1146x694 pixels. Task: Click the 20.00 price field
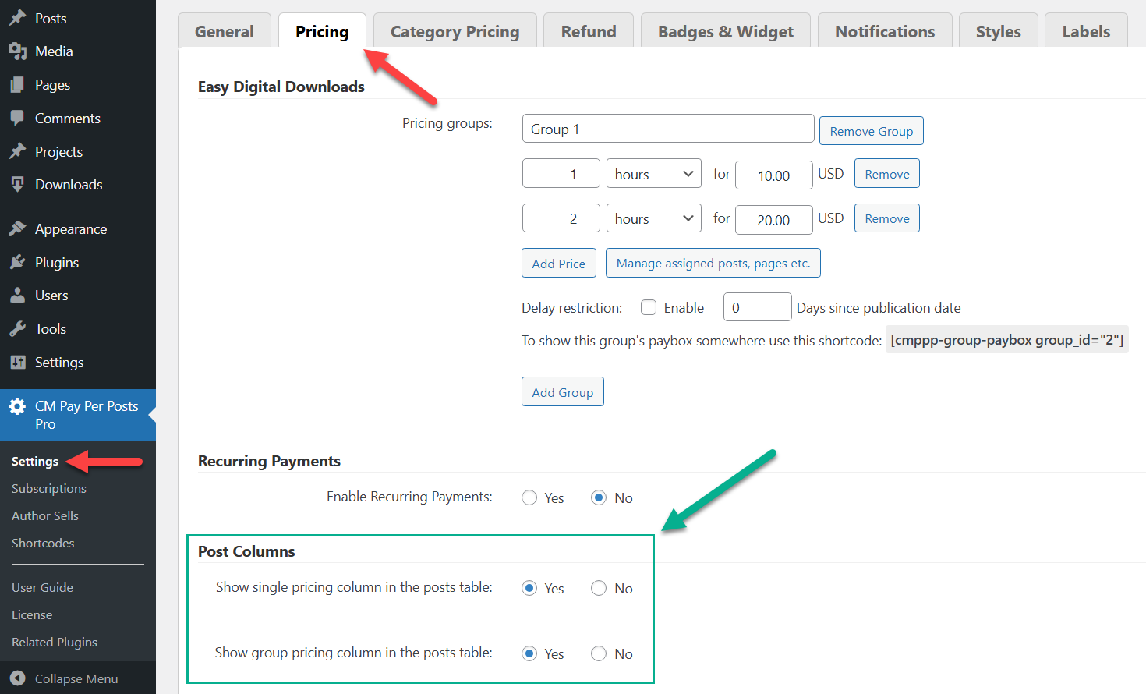(774, 220)
